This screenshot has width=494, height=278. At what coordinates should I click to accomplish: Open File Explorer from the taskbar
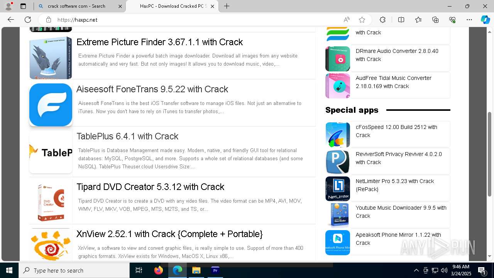point(196,270)
